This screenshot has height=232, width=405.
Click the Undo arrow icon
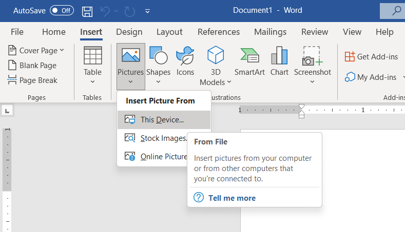pos(105,11)
